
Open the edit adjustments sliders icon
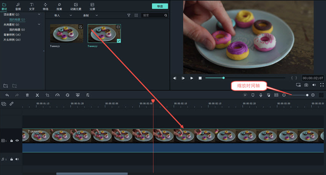[88, 95]
